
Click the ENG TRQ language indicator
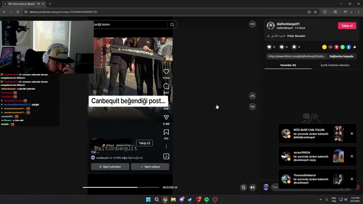334,199
